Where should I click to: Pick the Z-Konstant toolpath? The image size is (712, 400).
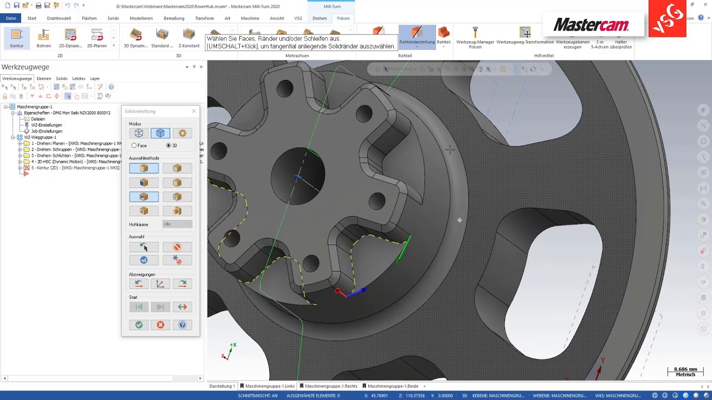189,38
